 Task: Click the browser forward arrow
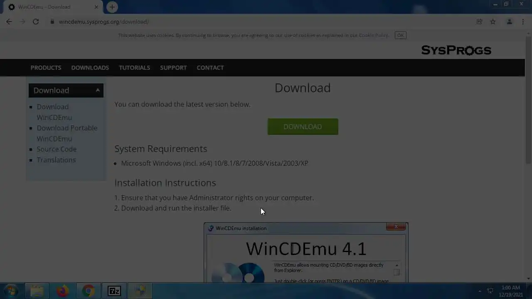click(x=22, y=22)
